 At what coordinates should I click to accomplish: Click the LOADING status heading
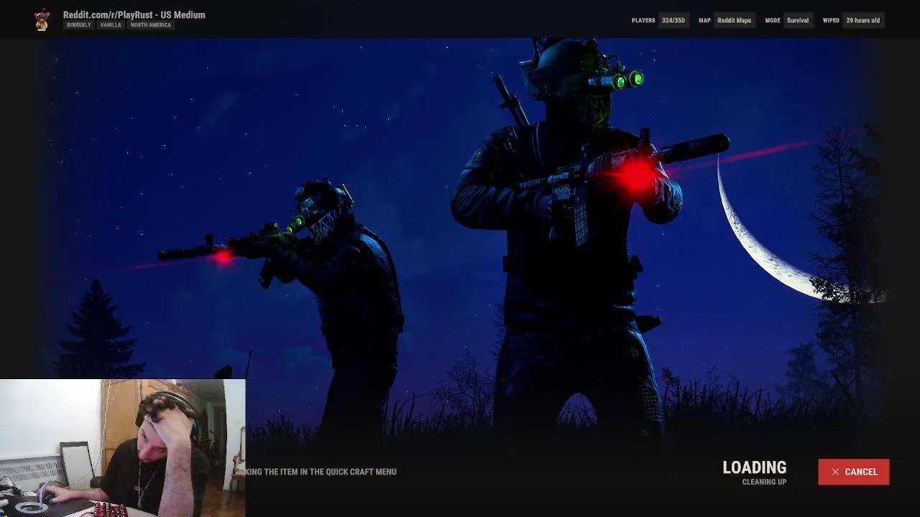coord(754,467)
